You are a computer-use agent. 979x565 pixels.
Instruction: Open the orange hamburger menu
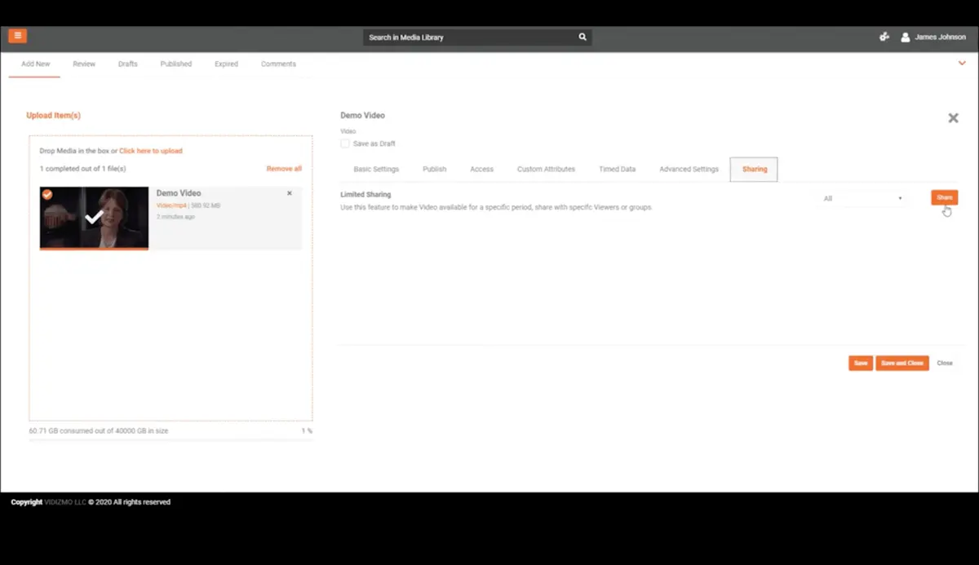(x=17, y=36)
